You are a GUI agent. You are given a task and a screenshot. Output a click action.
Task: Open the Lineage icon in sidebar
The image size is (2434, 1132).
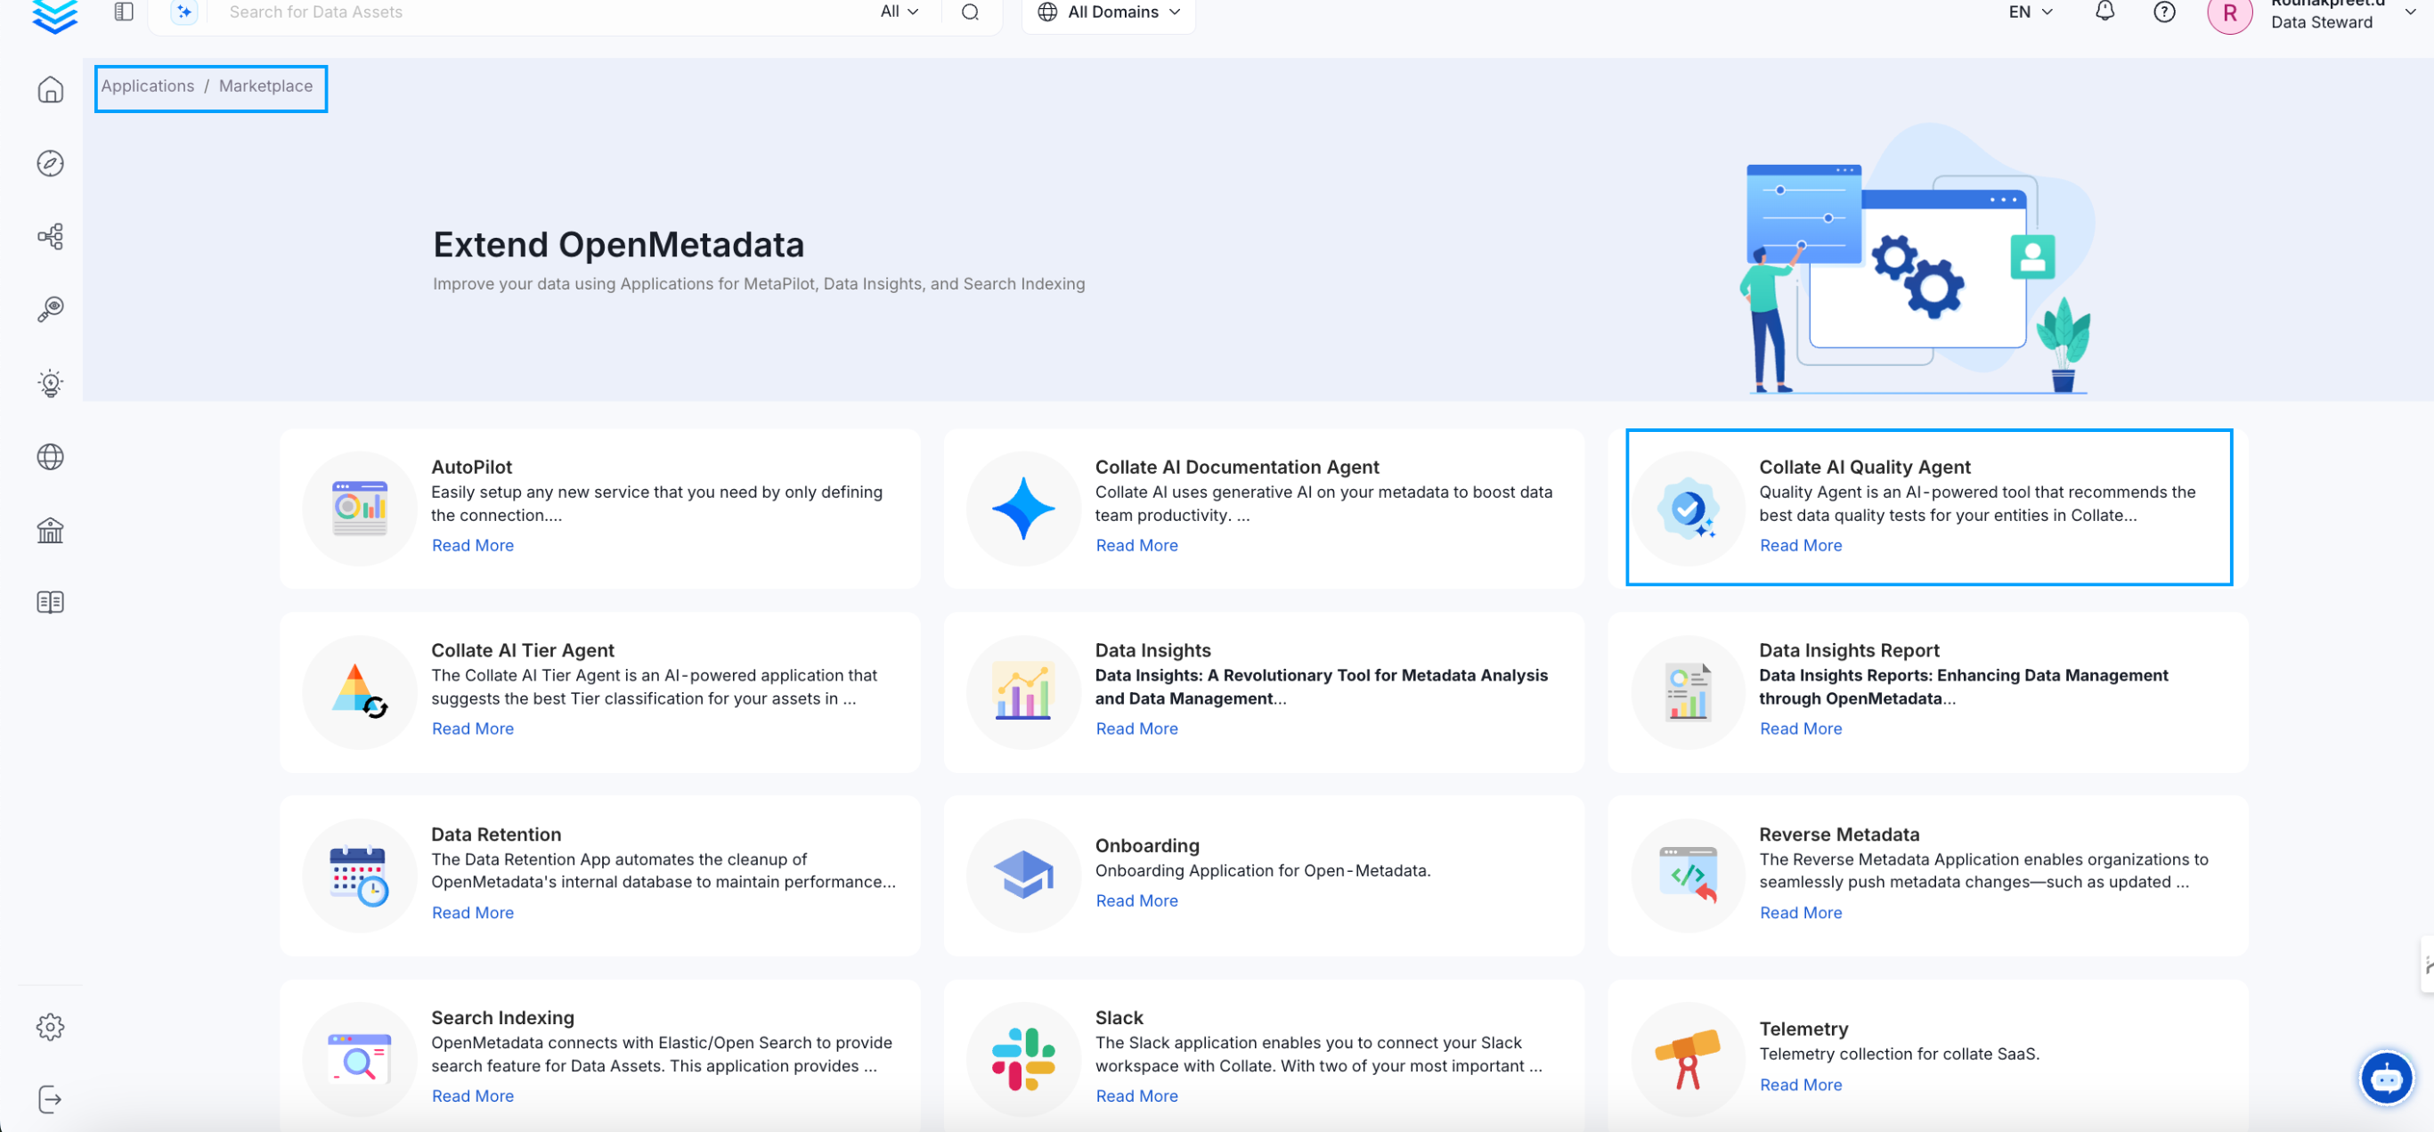tap(50, 236)
